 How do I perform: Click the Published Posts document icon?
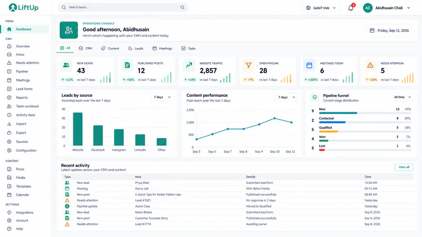click(127, 65)
